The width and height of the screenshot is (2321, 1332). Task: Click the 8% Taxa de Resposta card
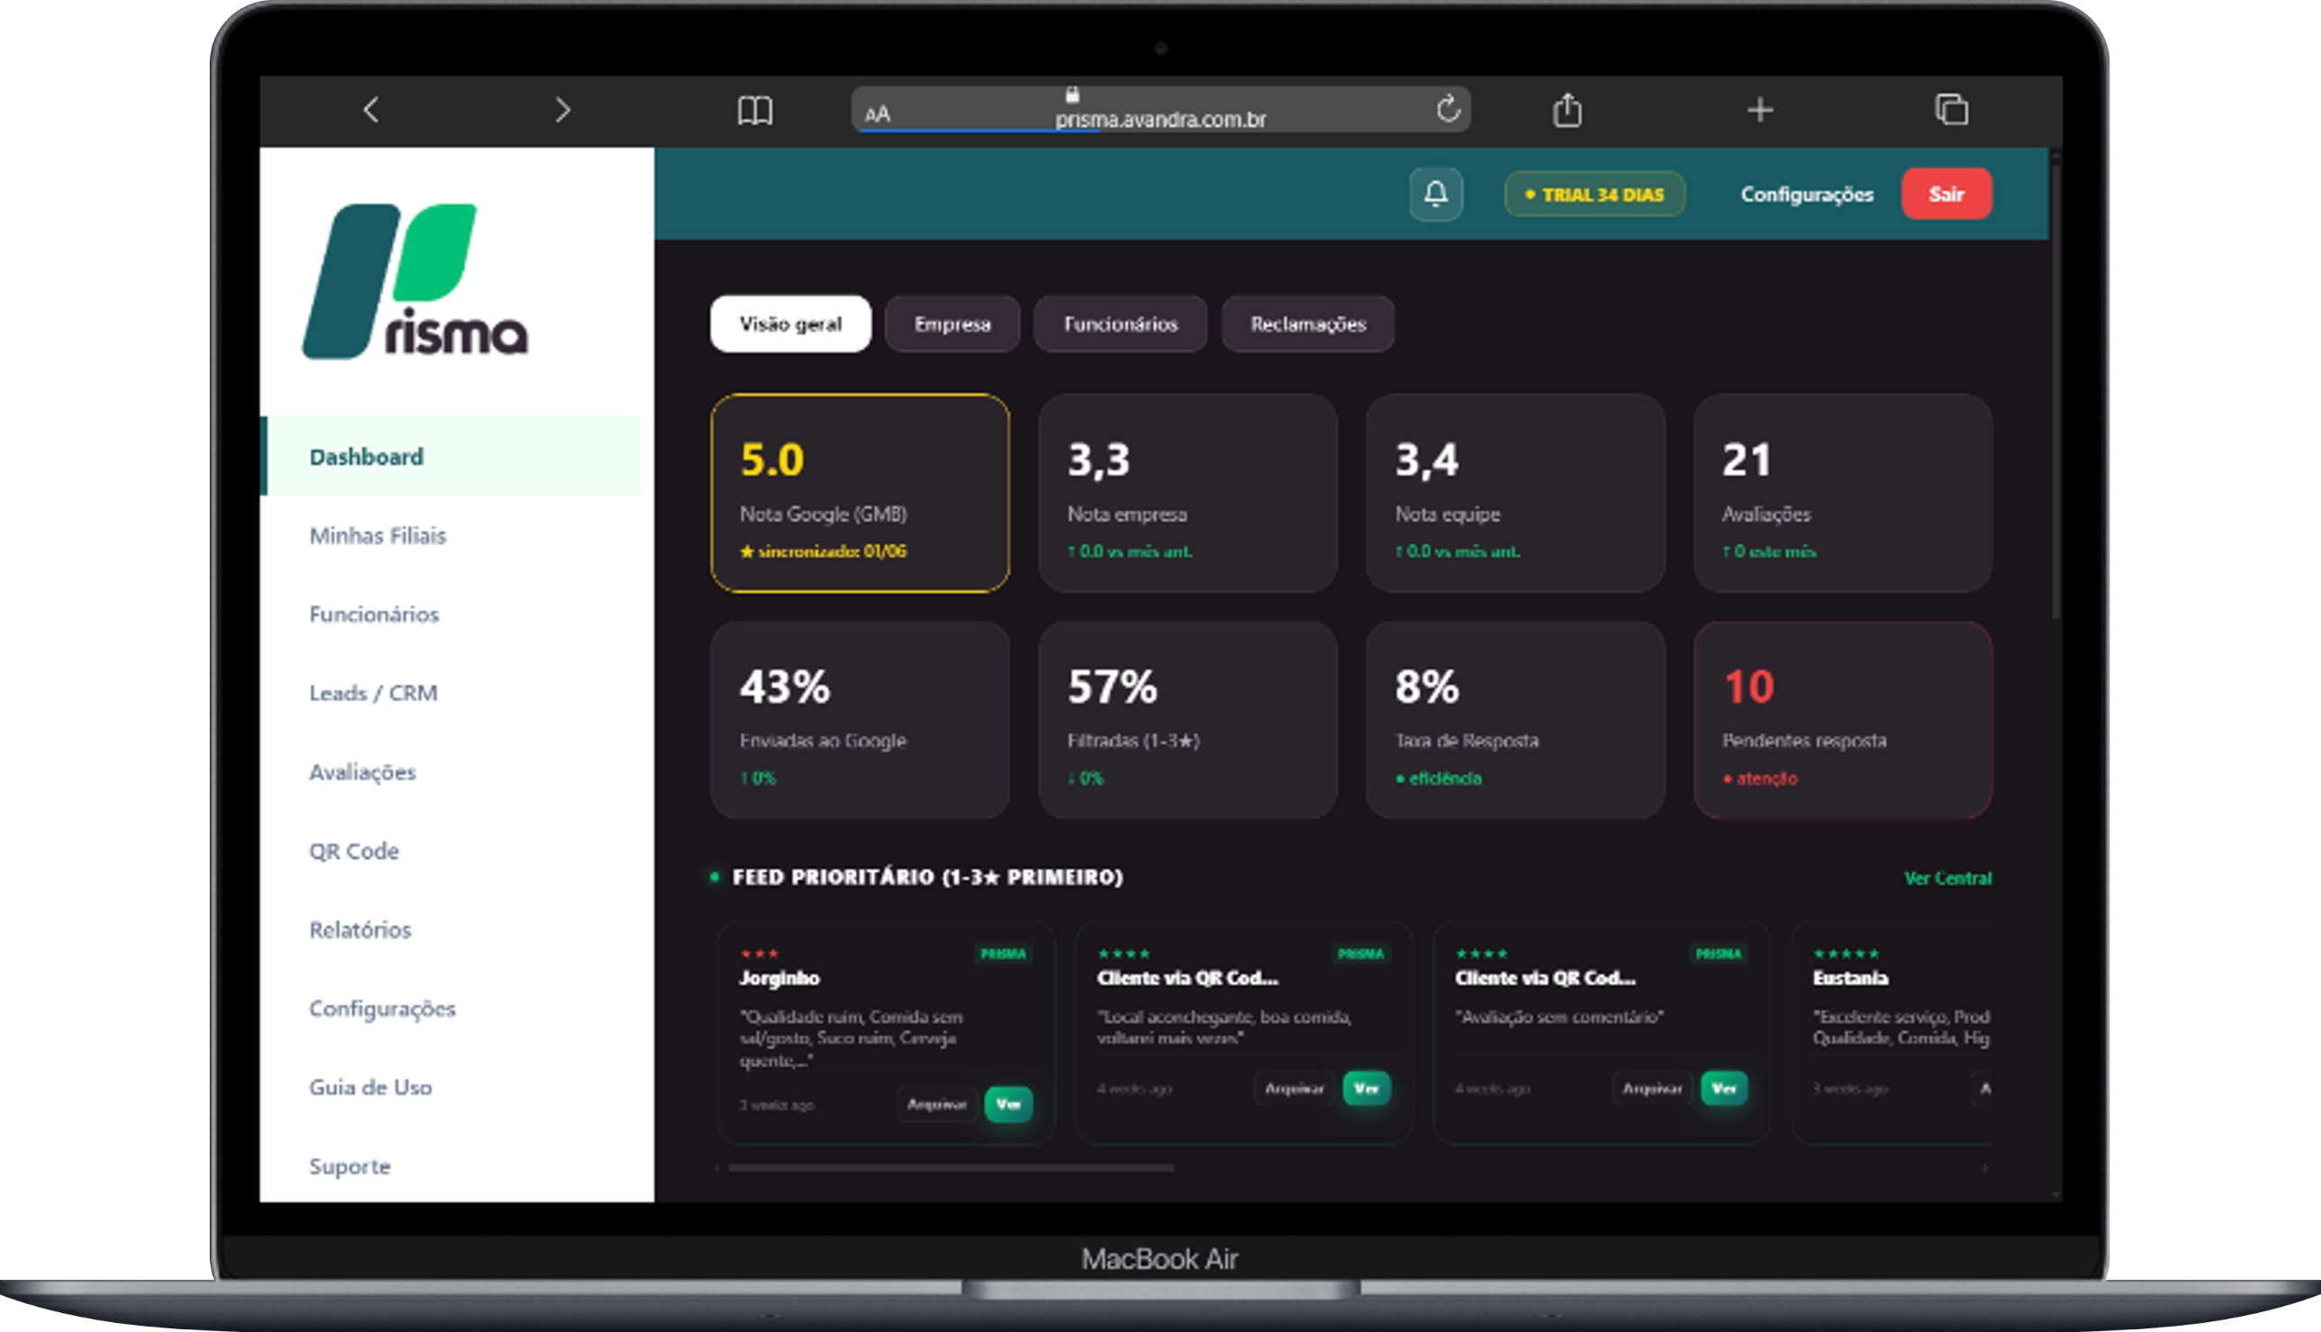coord(1515,720)
